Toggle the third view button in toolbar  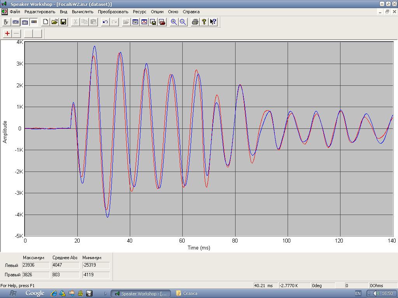click(25, 22)
